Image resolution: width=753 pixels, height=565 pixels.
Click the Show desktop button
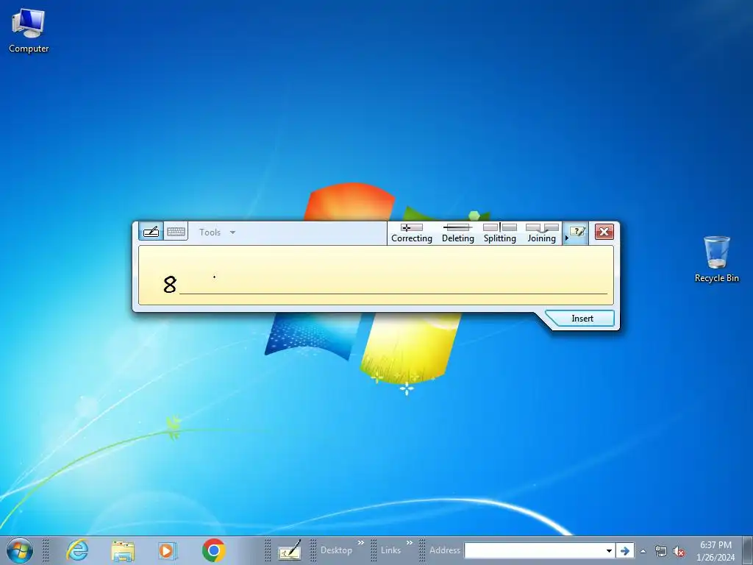(x=747, y=550)
